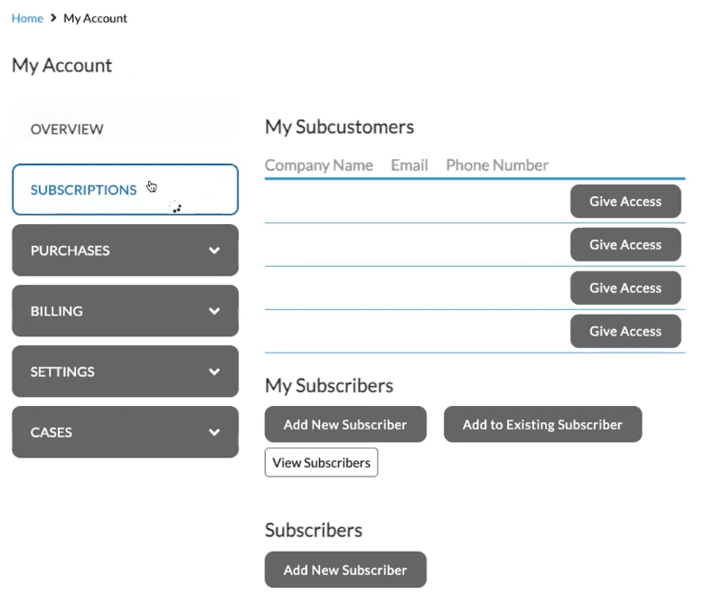
Task: Click the breadcrumb arrow separator icon
Action: 53,18
